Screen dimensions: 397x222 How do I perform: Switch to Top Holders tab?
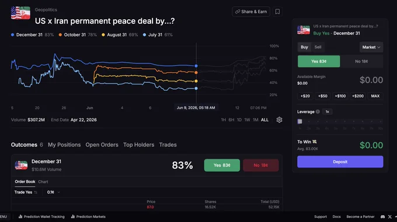click(x=139, y=145)
